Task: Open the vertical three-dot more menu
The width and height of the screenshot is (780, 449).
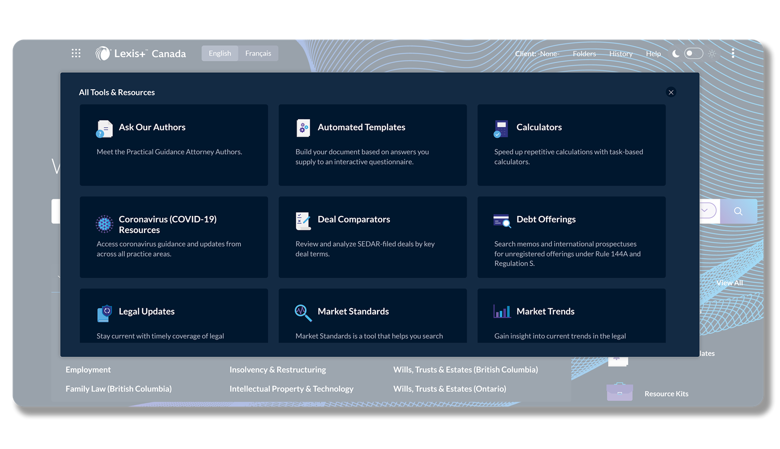Action: point(733,53)
